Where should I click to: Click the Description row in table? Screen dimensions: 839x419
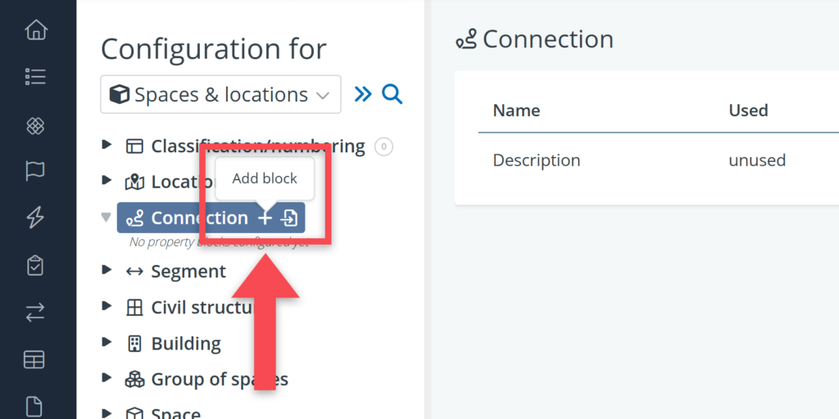(x=536, y=160)
